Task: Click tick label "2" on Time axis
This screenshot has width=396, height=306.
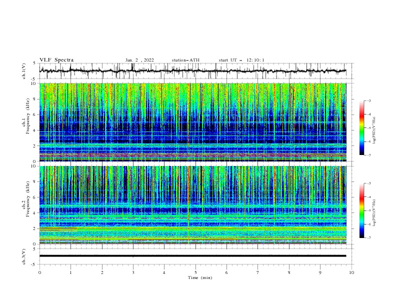Action: coord(102,272)
